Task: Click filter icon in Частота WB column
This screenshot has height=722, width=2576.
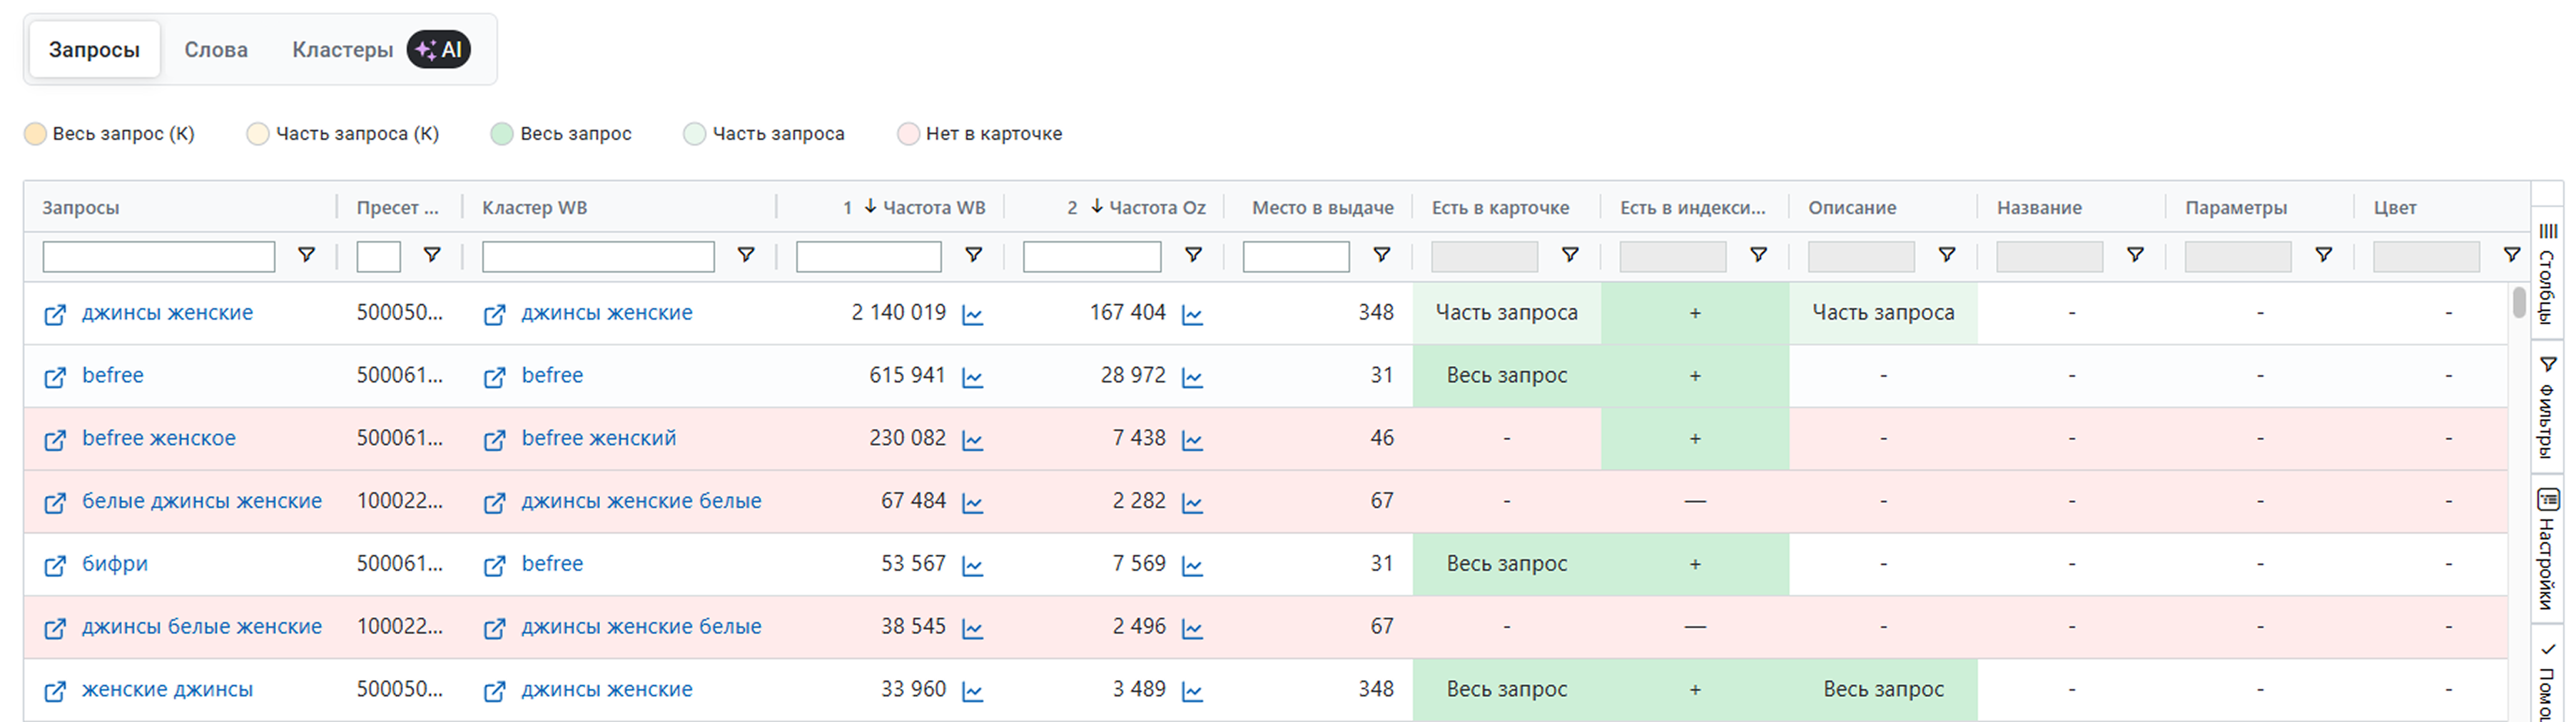Action: [x=973, y=256]
